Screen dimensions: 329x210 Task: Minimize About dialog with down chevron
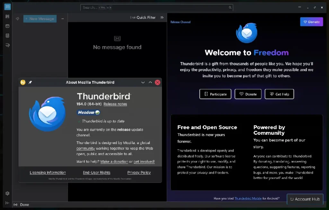(x=143, y=83)
